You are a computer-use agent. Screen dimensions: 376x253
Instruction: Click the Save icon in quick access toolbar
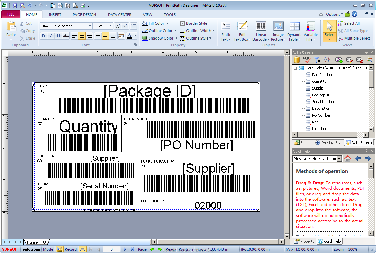click(15, 5)
